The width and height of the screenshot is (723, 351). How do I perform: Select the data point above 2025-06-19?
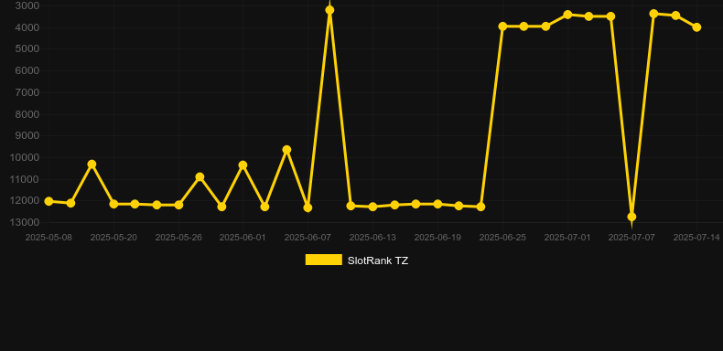tap(437, 204)
